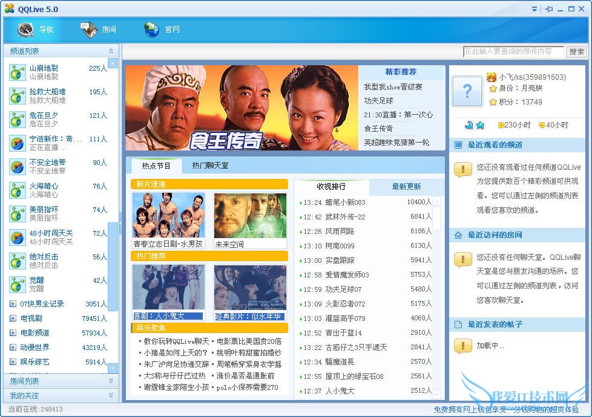Click the user avatar question mark
Image resolution: width=592 pixels, height=417 pixels.
pyautogui.click(x=467, y=91)
